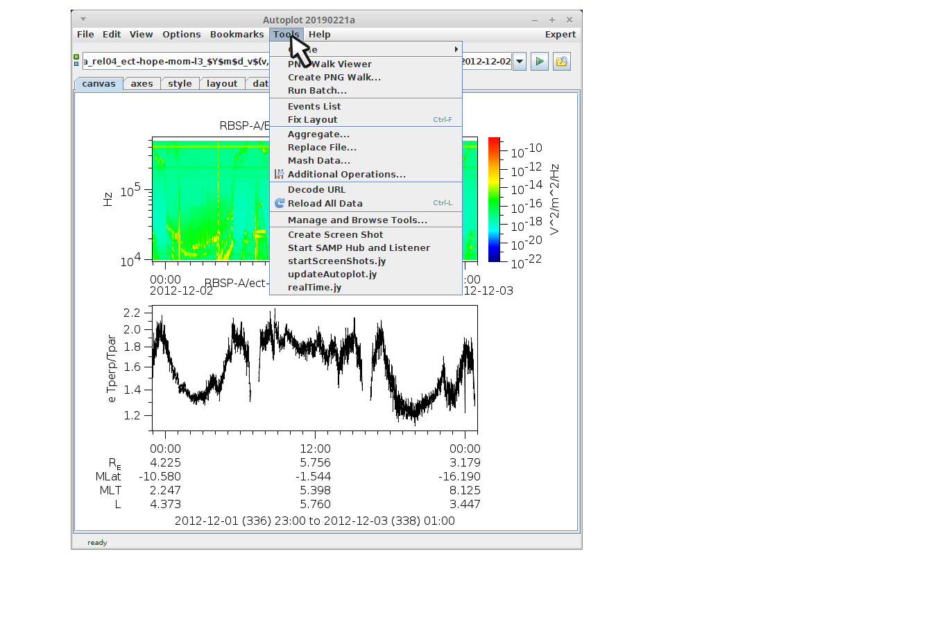The height and width of the screenshot is (635, 933).
Task: Select Manage and Browse Tools entry
Action: (357, 220)
